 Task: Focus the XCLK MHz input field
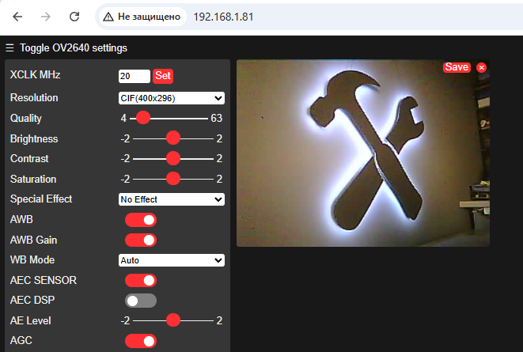(x=134, y=76)
